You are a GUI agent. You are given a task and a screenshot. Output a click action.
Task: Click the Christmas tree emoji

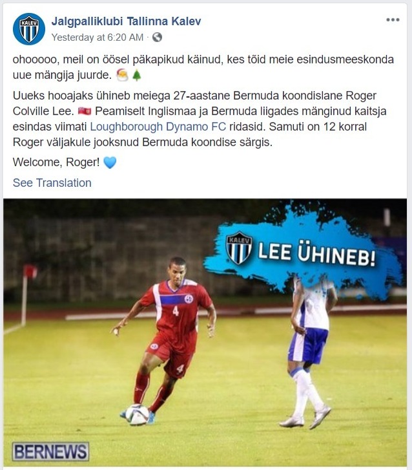coord(137,75)
